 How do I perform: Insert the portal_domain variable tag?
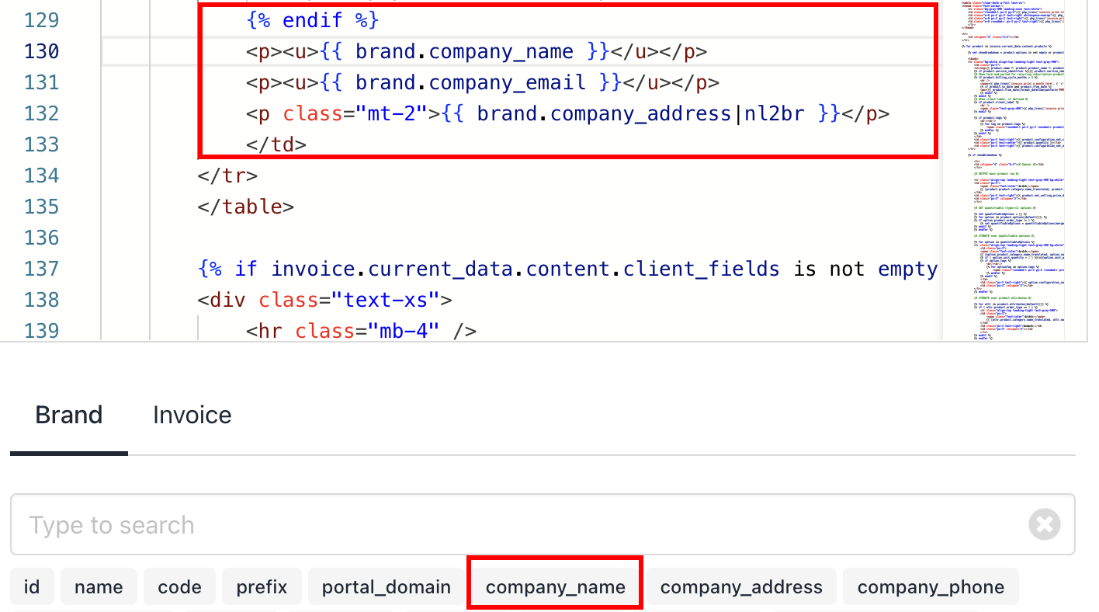tap(387, 586)
